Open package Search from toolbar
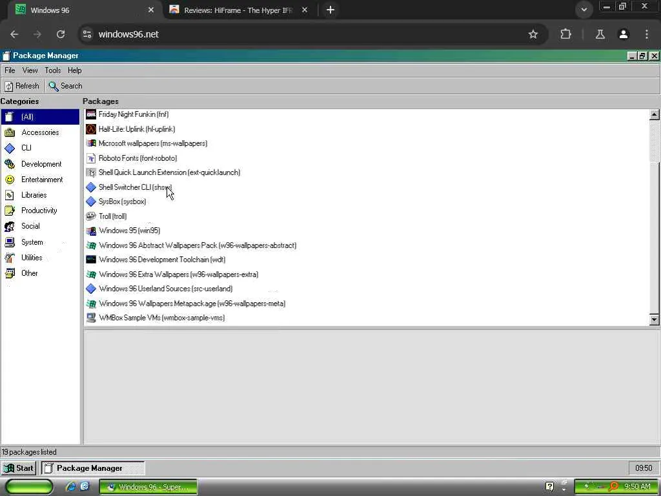This screenshot has height=496, width=661. coord(65,86)
